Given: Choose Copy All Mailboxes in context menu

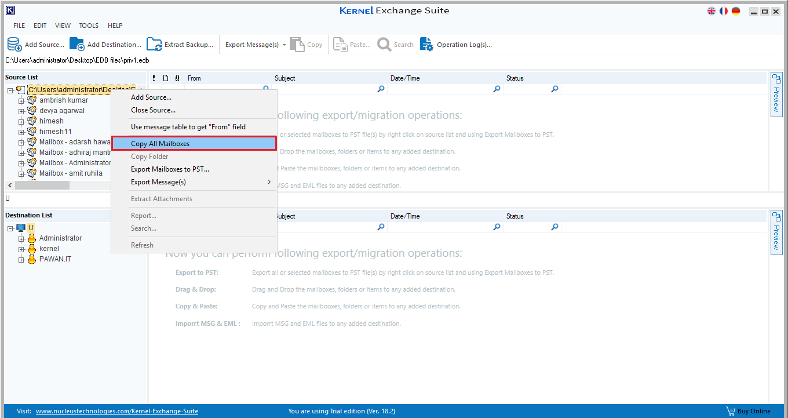Looking at the screenshot, I should click(x=194, y=144).
